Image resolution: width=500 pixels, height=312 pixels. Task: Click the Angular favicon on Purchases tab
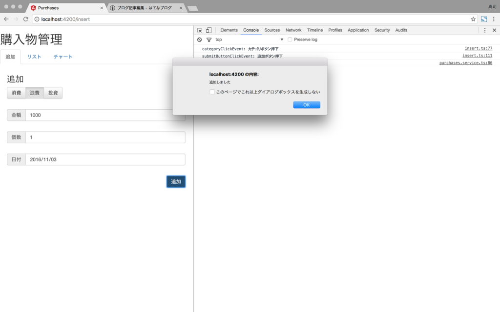(33, 8)
